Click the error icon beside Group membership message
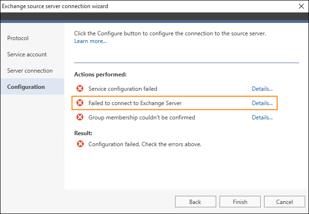 coord(80,117)
